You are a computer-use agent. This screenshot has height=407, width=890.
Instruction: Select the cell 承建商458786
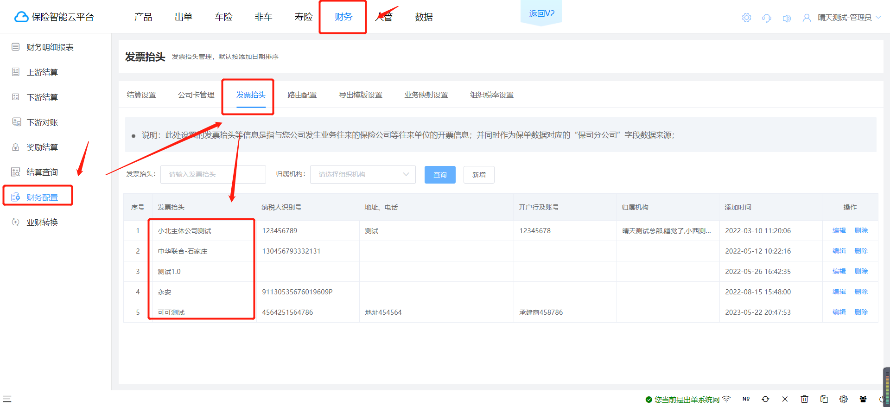[x=541, y=312]
